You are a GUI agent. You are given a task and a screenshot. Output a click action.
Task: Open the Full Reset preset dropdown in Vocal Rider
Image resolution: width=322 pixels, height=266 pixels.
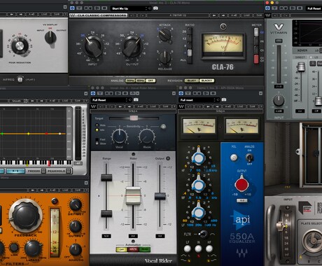pos(111,100)
